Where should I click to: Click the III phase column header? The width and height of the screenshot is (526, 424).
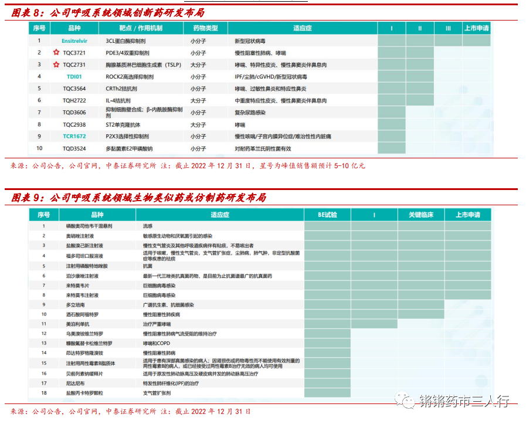point(448,29)
